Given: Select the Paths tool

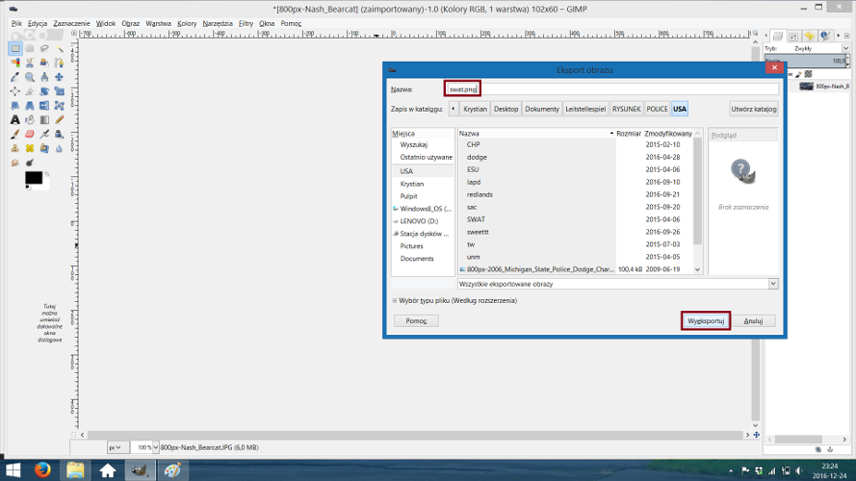Looking at the screenshot, I should point(59,63).
